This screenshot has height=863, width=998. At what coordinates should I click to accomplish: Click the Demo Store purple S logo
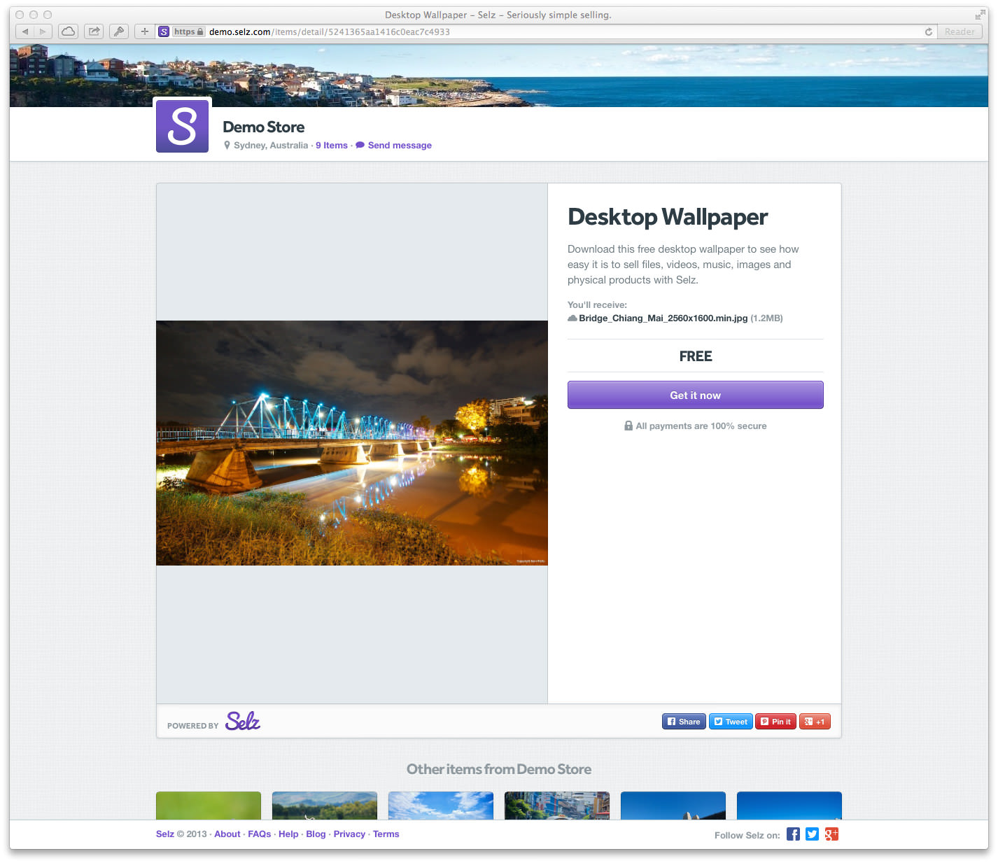182,126
